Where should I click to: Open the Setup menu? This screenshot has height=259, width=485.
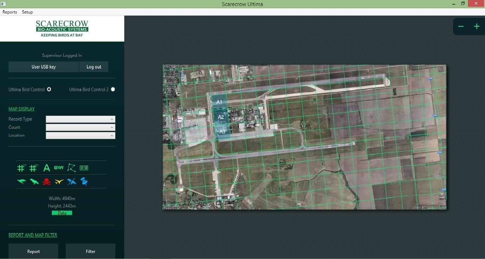[27, 12]
